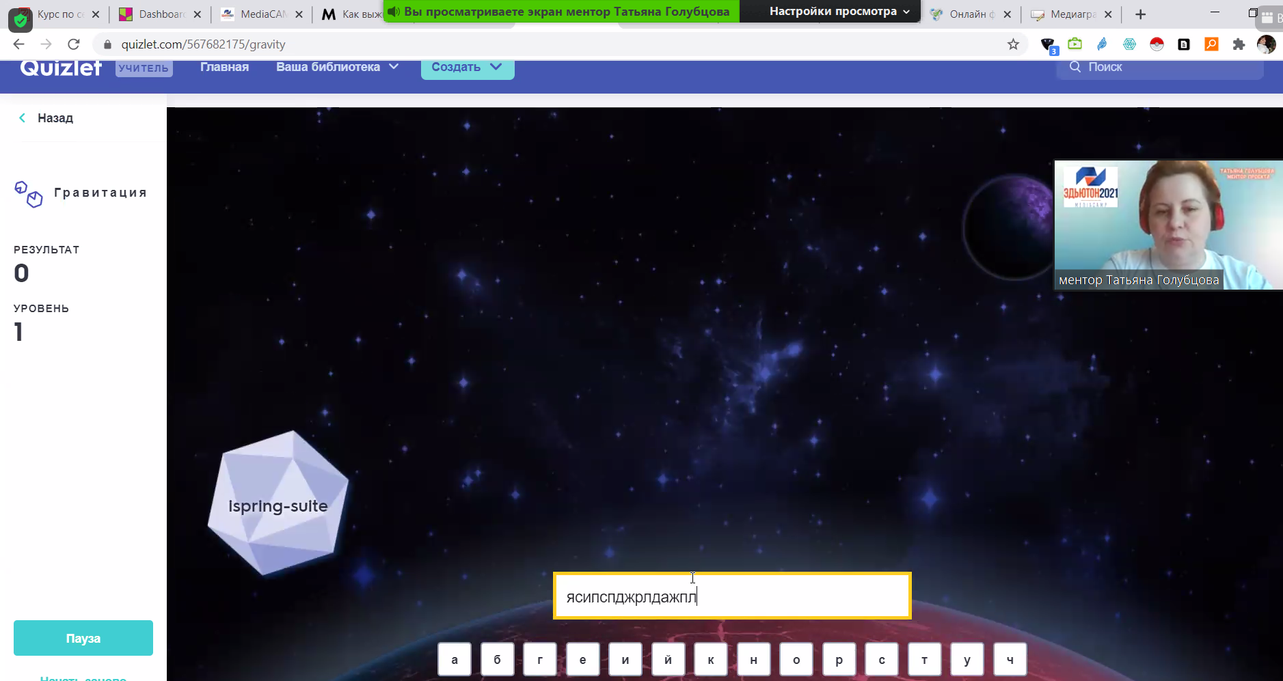Click the ч letter key
1283x681 pixels.
pyautogui.click(x=1010, y=660)
